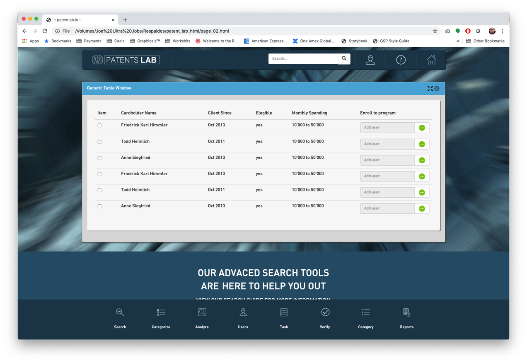Select the Task item in bottom menu
This screenshot has height=363, width=527.
click(284, 318)
